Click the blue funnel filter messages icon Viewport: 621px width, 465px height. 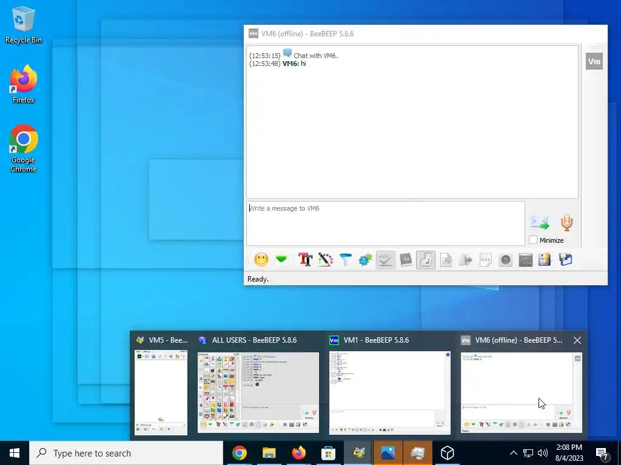click(345, 260)
